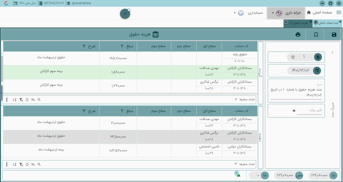Click add-row icon in the upper grid toolbar
This screenshot has height=182, width=343.
[x=33, y=100]
